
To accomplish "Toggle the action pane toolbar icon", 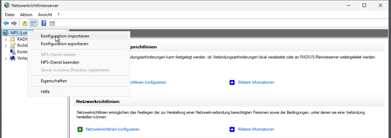I will 52,23.
